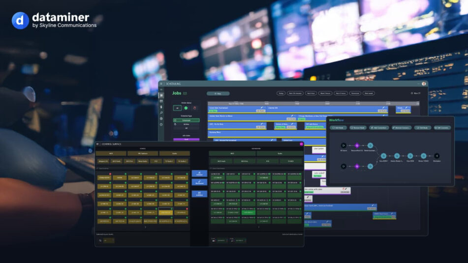Viewport: 468px width, 263px height.
Task: Click the user avatar in Scheduling header
Action: pyautogui.click(x=424, y=84)
